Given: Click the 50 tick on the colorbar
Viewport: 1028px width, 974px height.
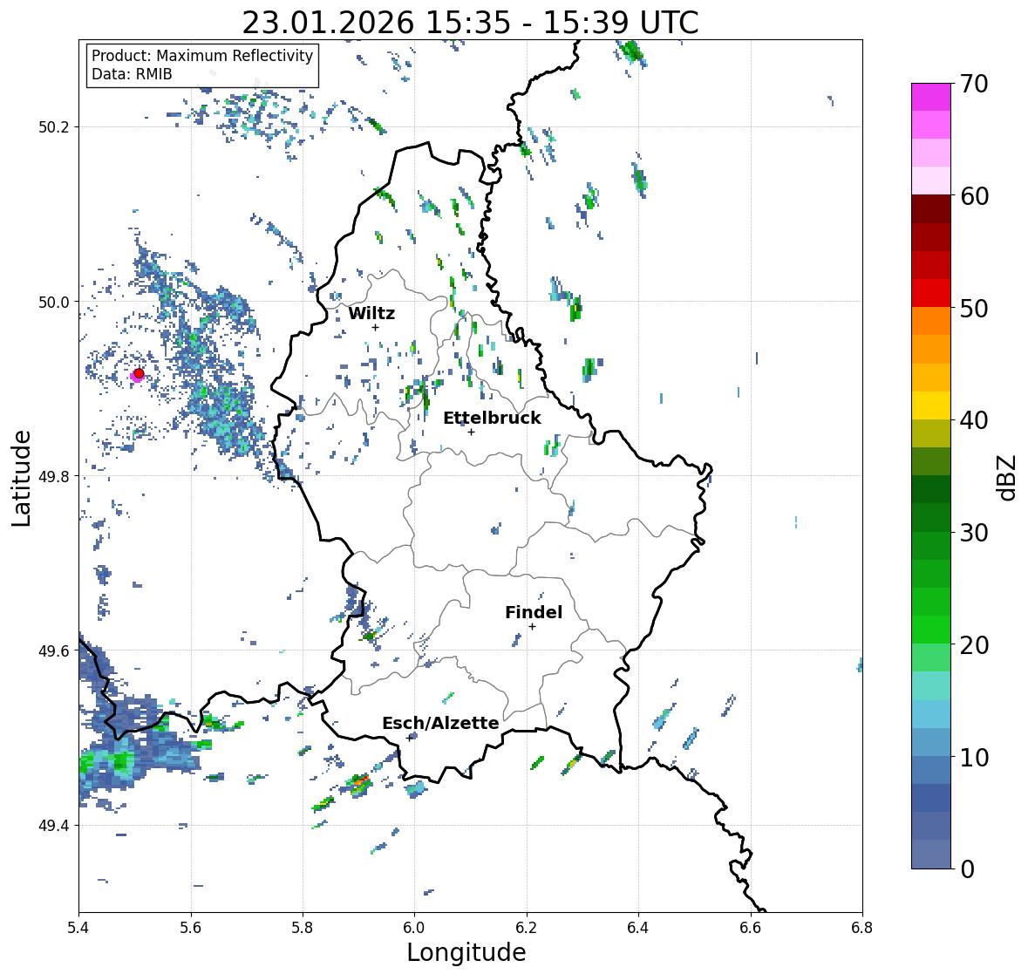Looking at the screenshot, I should pos(974,308).
